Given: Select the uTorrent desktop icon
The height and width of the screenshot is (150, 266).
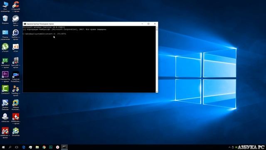Looking at the screenshot, I should (x=5, y=47).
